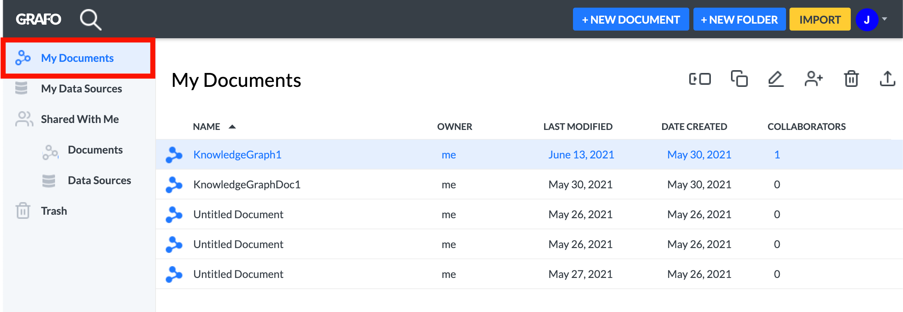Open the KnowledgeGraphDoc1 document
This screenshot has width=903, height=312.
(x=247, y=184)
